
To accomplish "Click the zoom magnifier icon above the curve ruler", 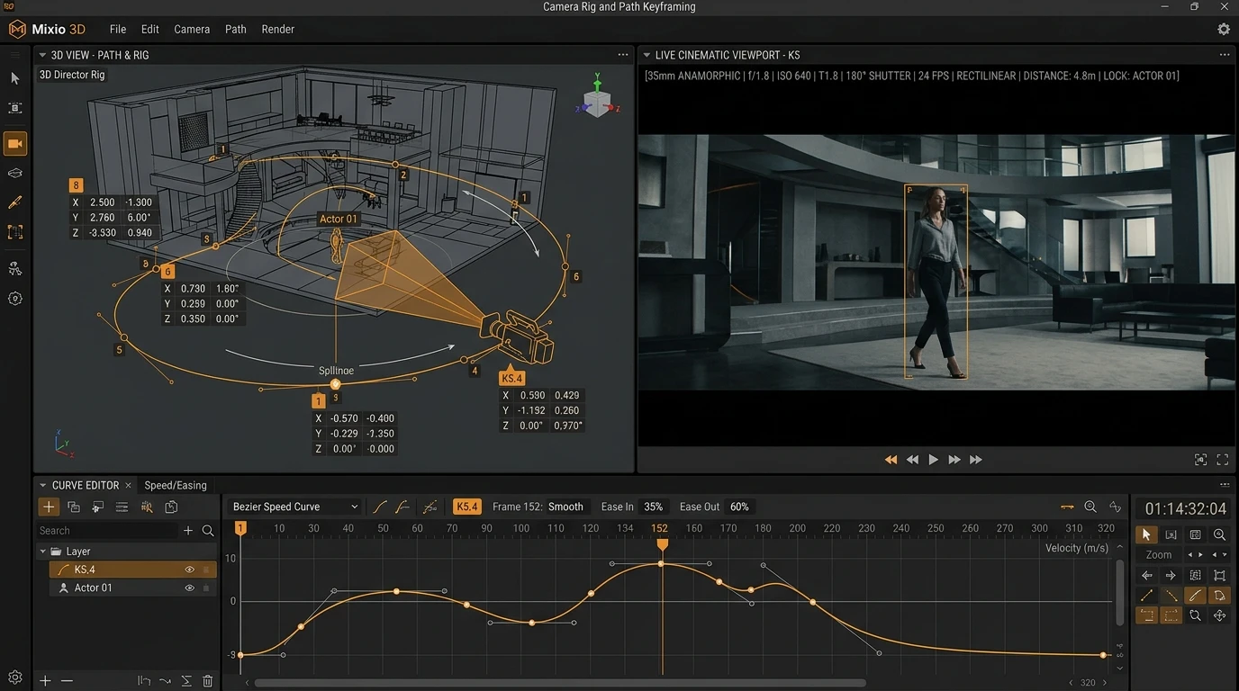I will click(x=1090, y=507).
